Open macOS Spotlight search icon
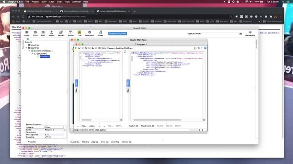This screenshot has height=164, width=293. (283, 2)
